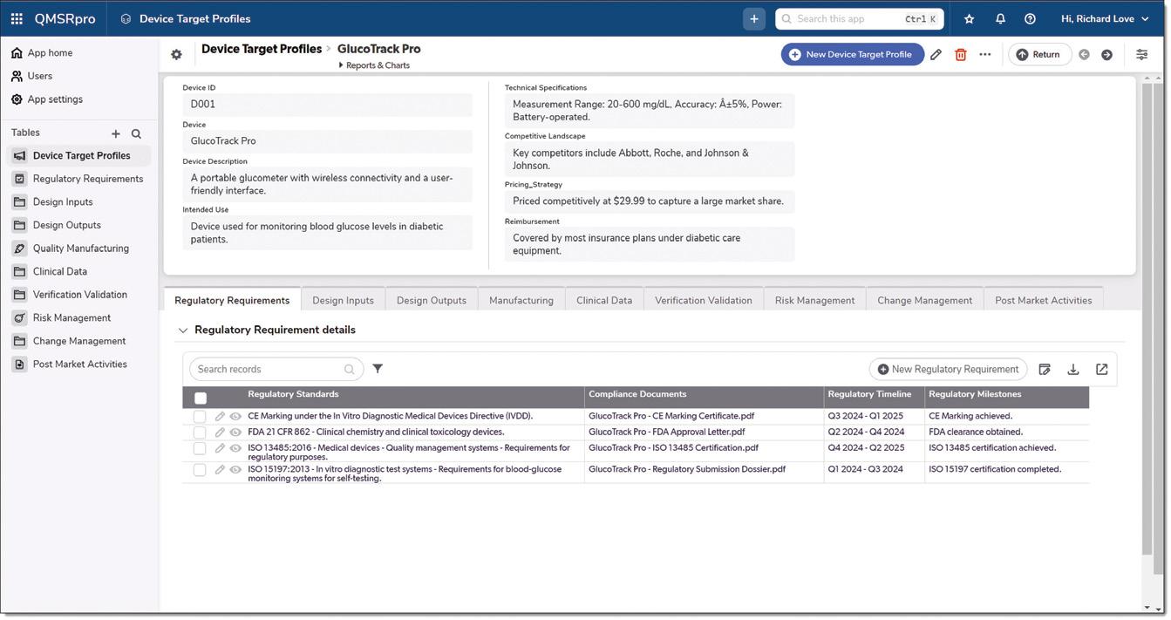Go to next record arrow
The width and height of the screenshot is (1171, 620).
tap(1106, 54)
